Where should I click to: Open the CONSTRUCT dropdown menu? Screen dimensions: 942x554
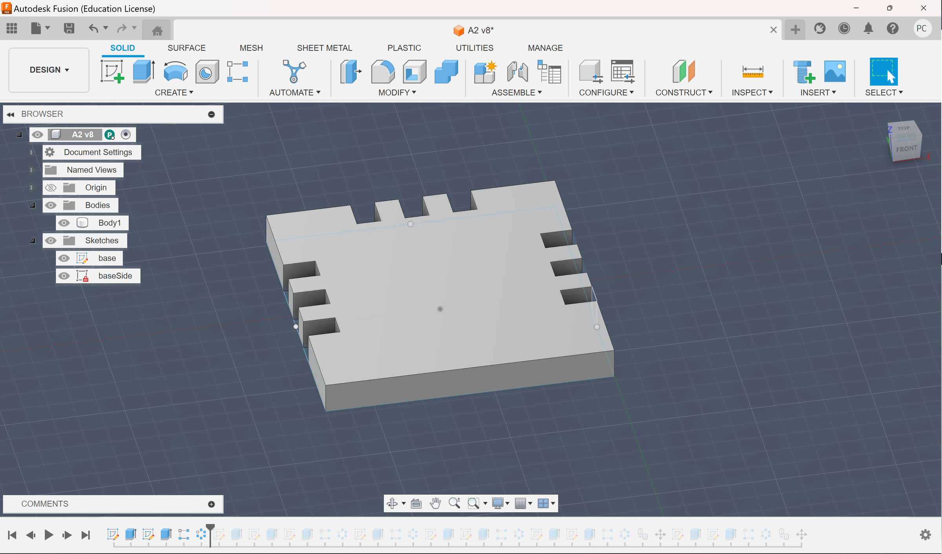click(684, 93)
